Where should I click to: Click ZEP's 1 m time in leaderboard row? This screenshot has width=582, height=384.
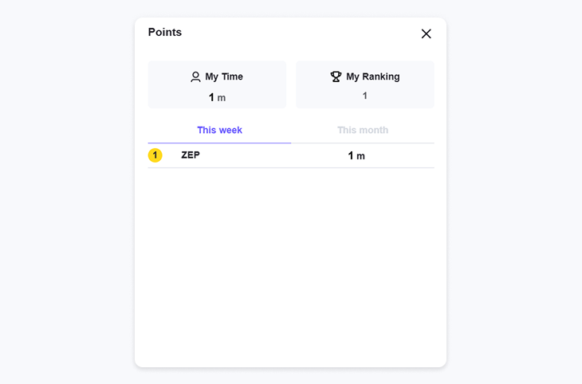click(356, 156)
